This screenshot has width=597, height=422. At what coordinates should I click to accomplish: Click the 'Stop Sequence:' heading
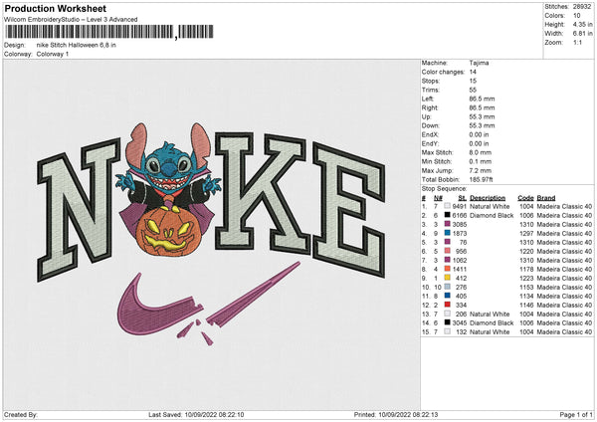pyautogui.click(x=444, y=189)
